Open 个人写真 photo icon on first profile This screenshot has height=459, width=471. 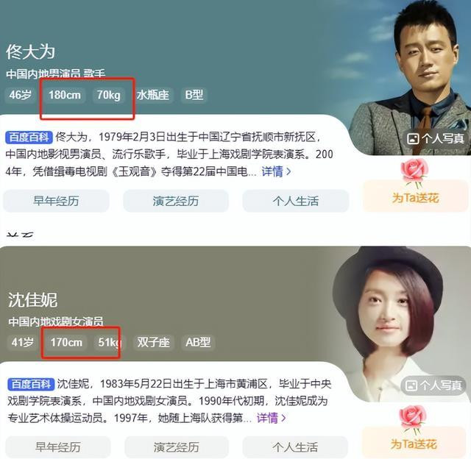(x=413, y=138)
